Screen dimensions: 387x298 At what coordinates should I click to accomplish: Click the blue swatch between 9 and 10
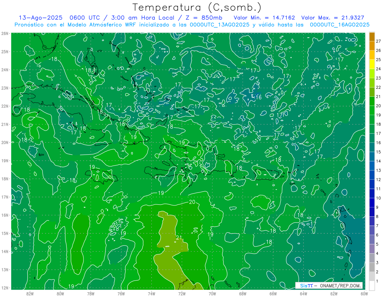[x=372, y=203]
